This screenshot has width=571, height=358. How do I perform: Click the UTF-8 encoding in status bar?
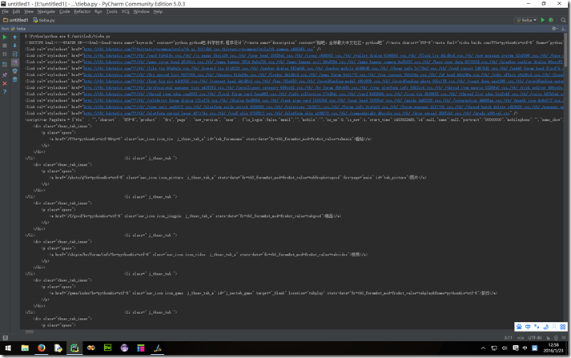(x=535, y=338)
